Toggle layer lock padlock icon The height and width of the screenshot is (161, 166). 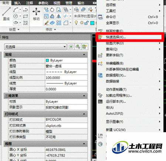point(87,23)
